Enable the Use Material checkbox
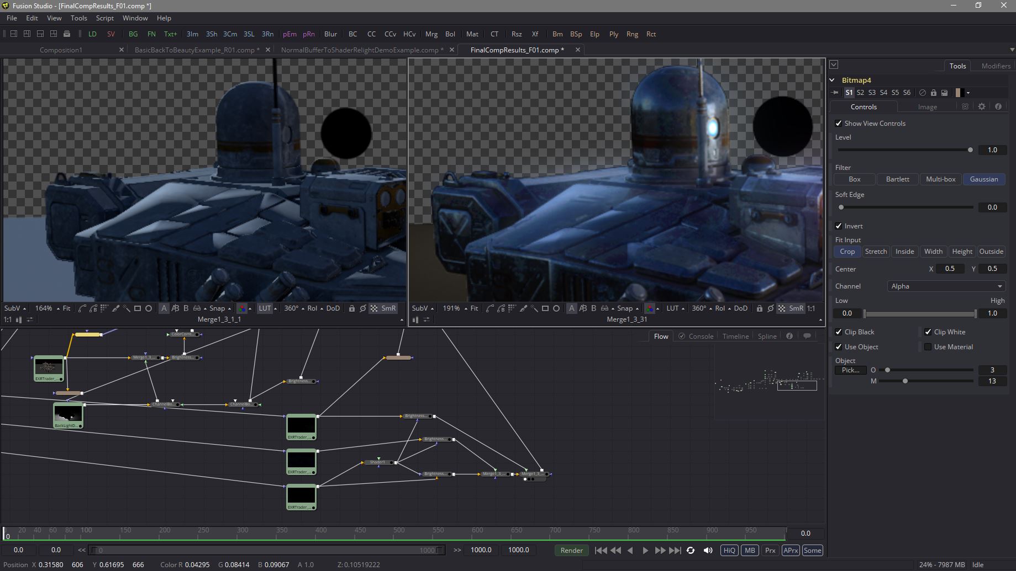 tap(928, 346)
